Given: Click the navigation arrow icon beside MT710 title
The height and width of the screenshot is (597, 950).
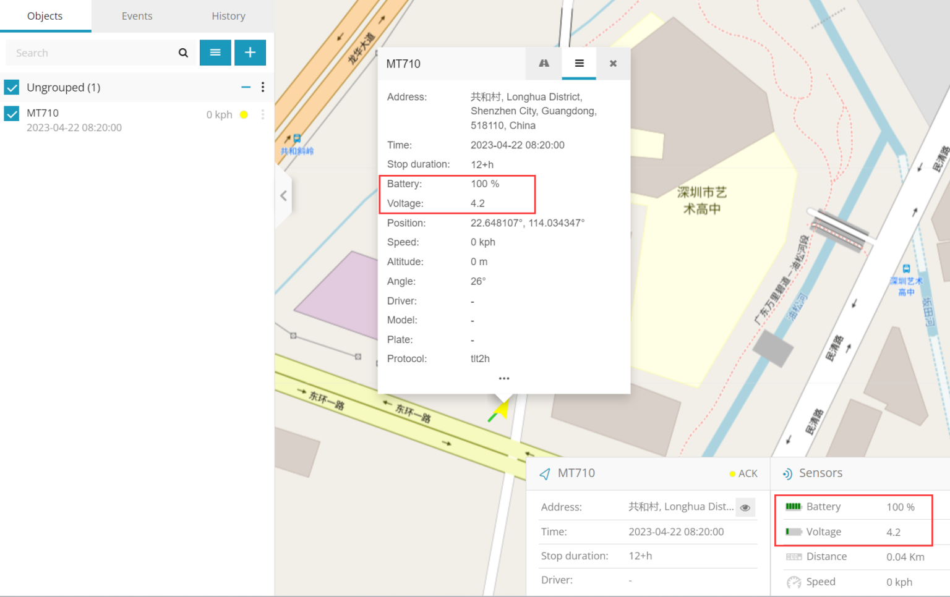Looking at the screenshot, I should (544, 473).
